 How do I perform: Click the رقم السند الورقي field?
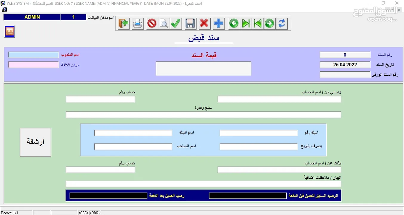pyautogui.click(x=345, y=75)
